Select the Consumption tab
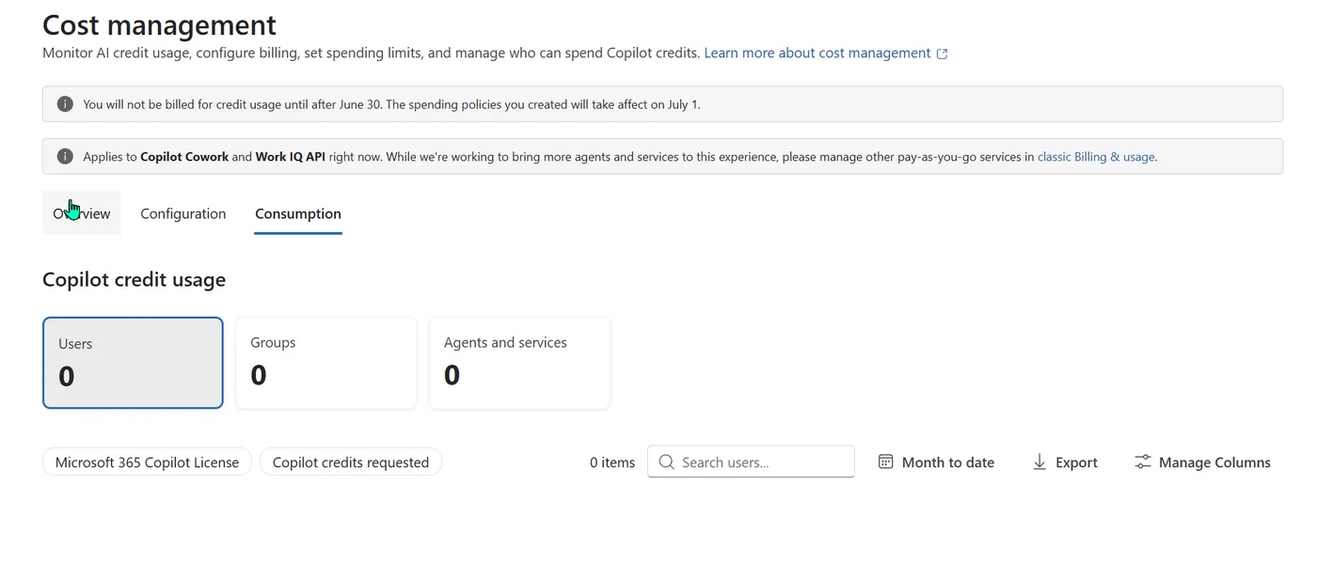The width and height of the screenshot is (1317, 564). click(x=298, y=213)
